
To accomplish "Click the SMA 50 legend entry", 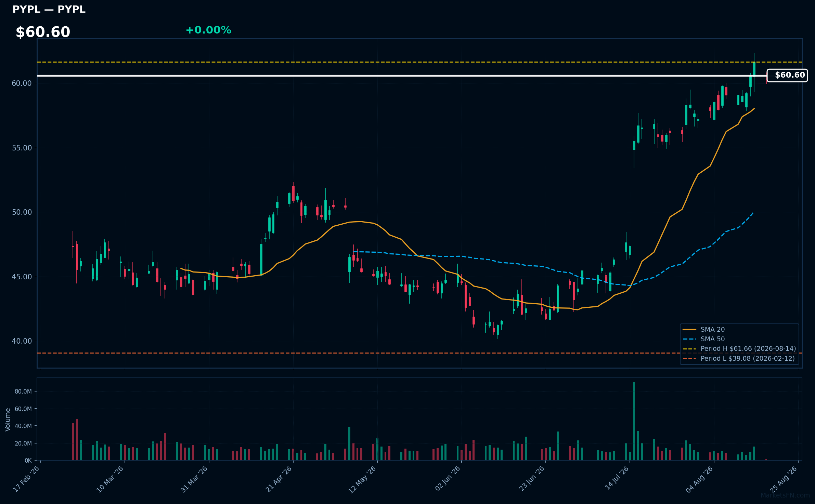I will (x=712, y=339).
